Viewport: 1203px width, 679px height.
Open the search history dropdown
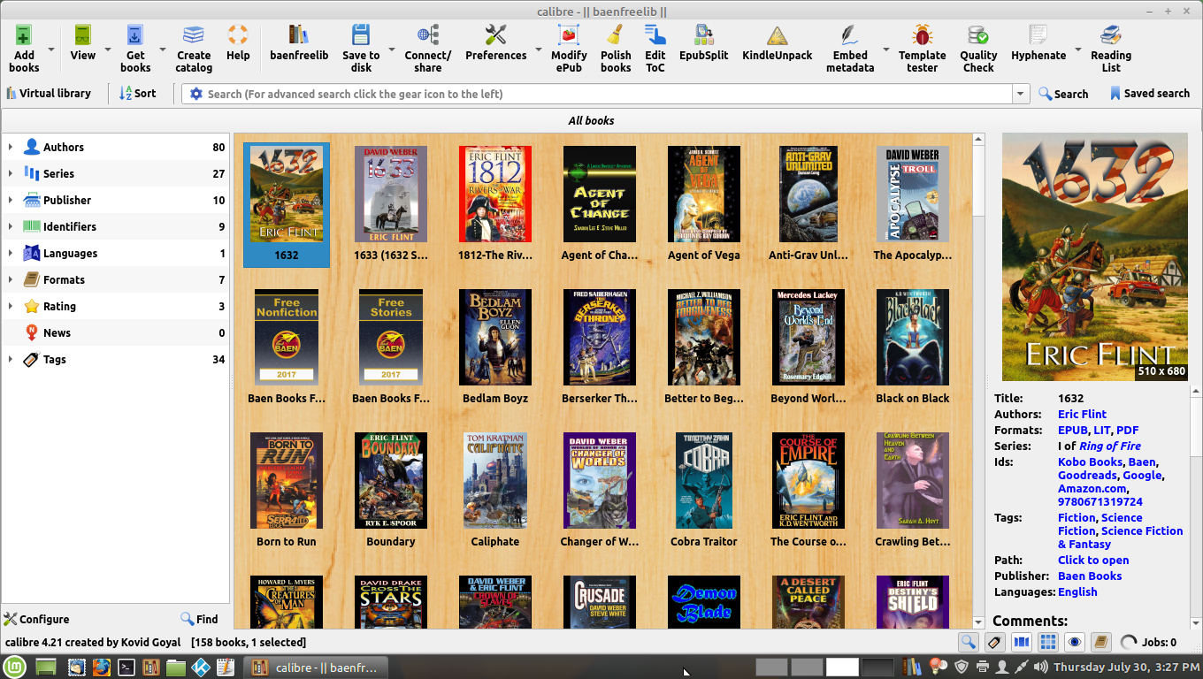(x=1021, y=94)
